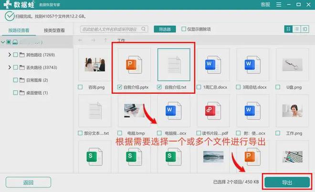Click the scan complete checkmark icon
The height and width of the screenshot is (192, 315).
click(x=10, y=16)
